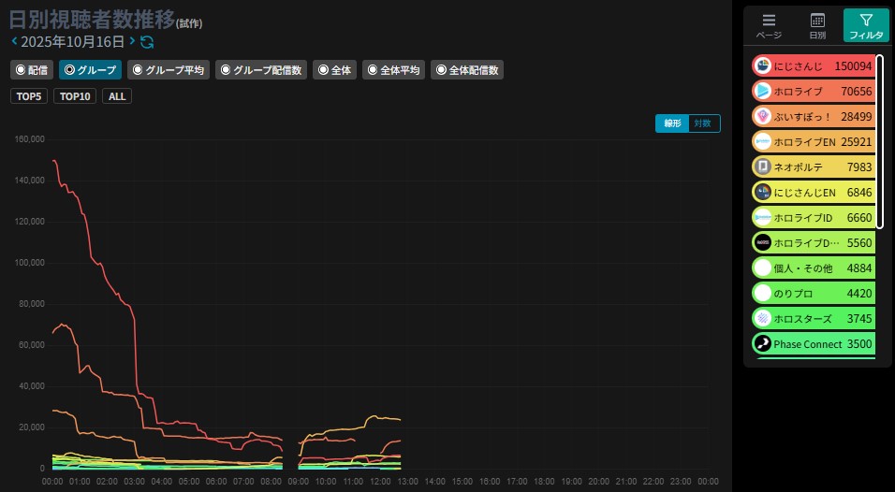Select the 全体配信数 radio option

click(467, 70)
